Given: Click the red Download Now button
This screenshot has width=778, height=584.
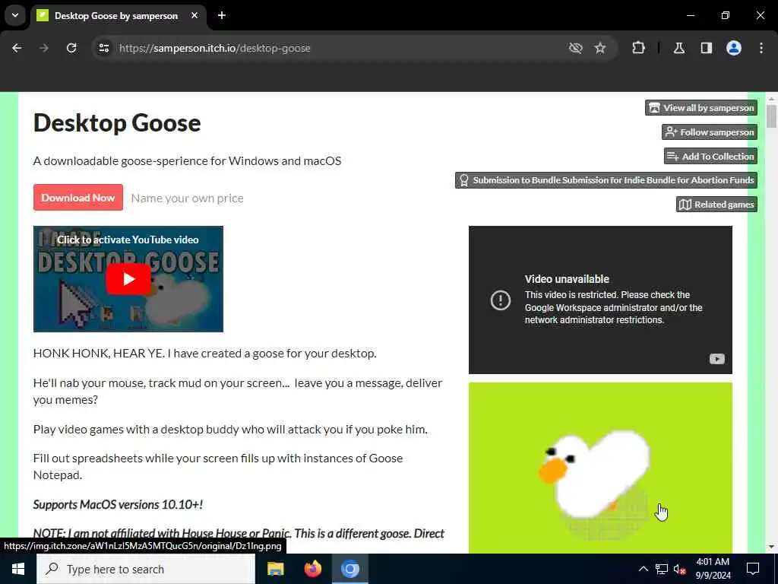Looking at the screenshot, I should click(x=78, y=198).
